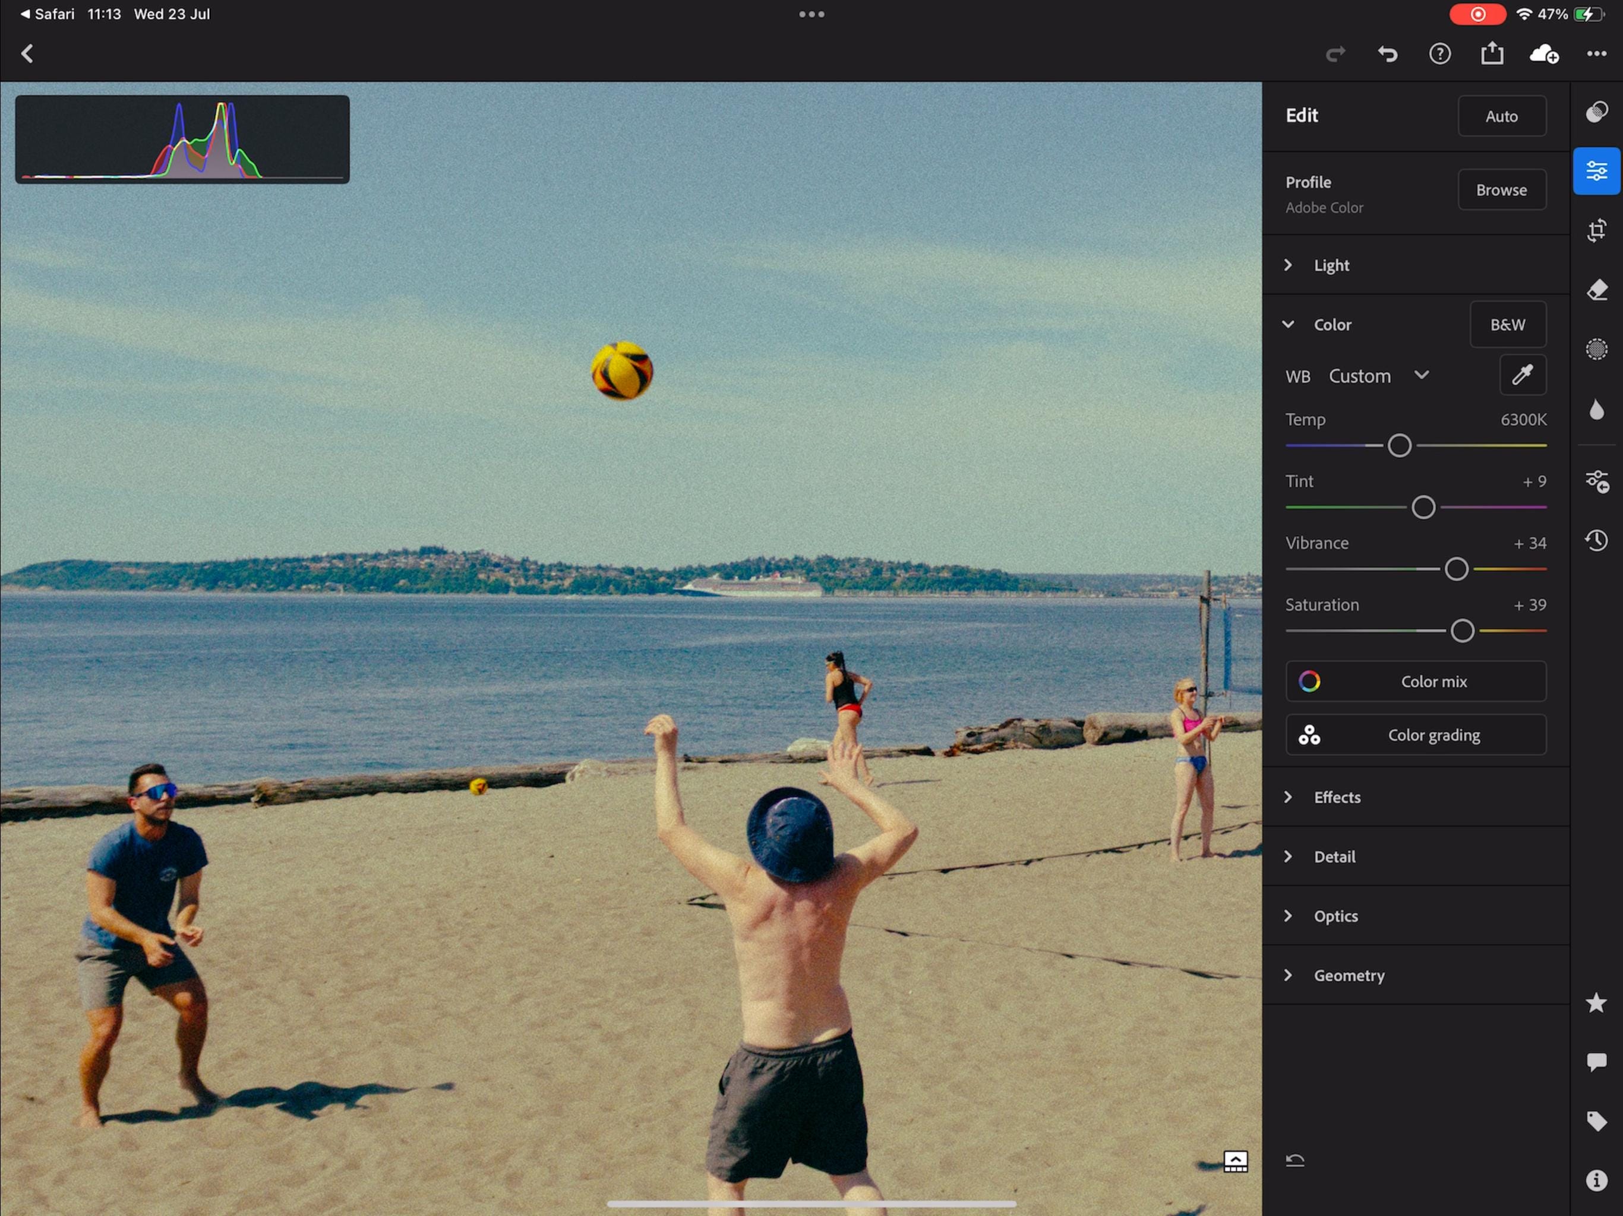Click the redo arrow icon

click(x=1335, y=53)
